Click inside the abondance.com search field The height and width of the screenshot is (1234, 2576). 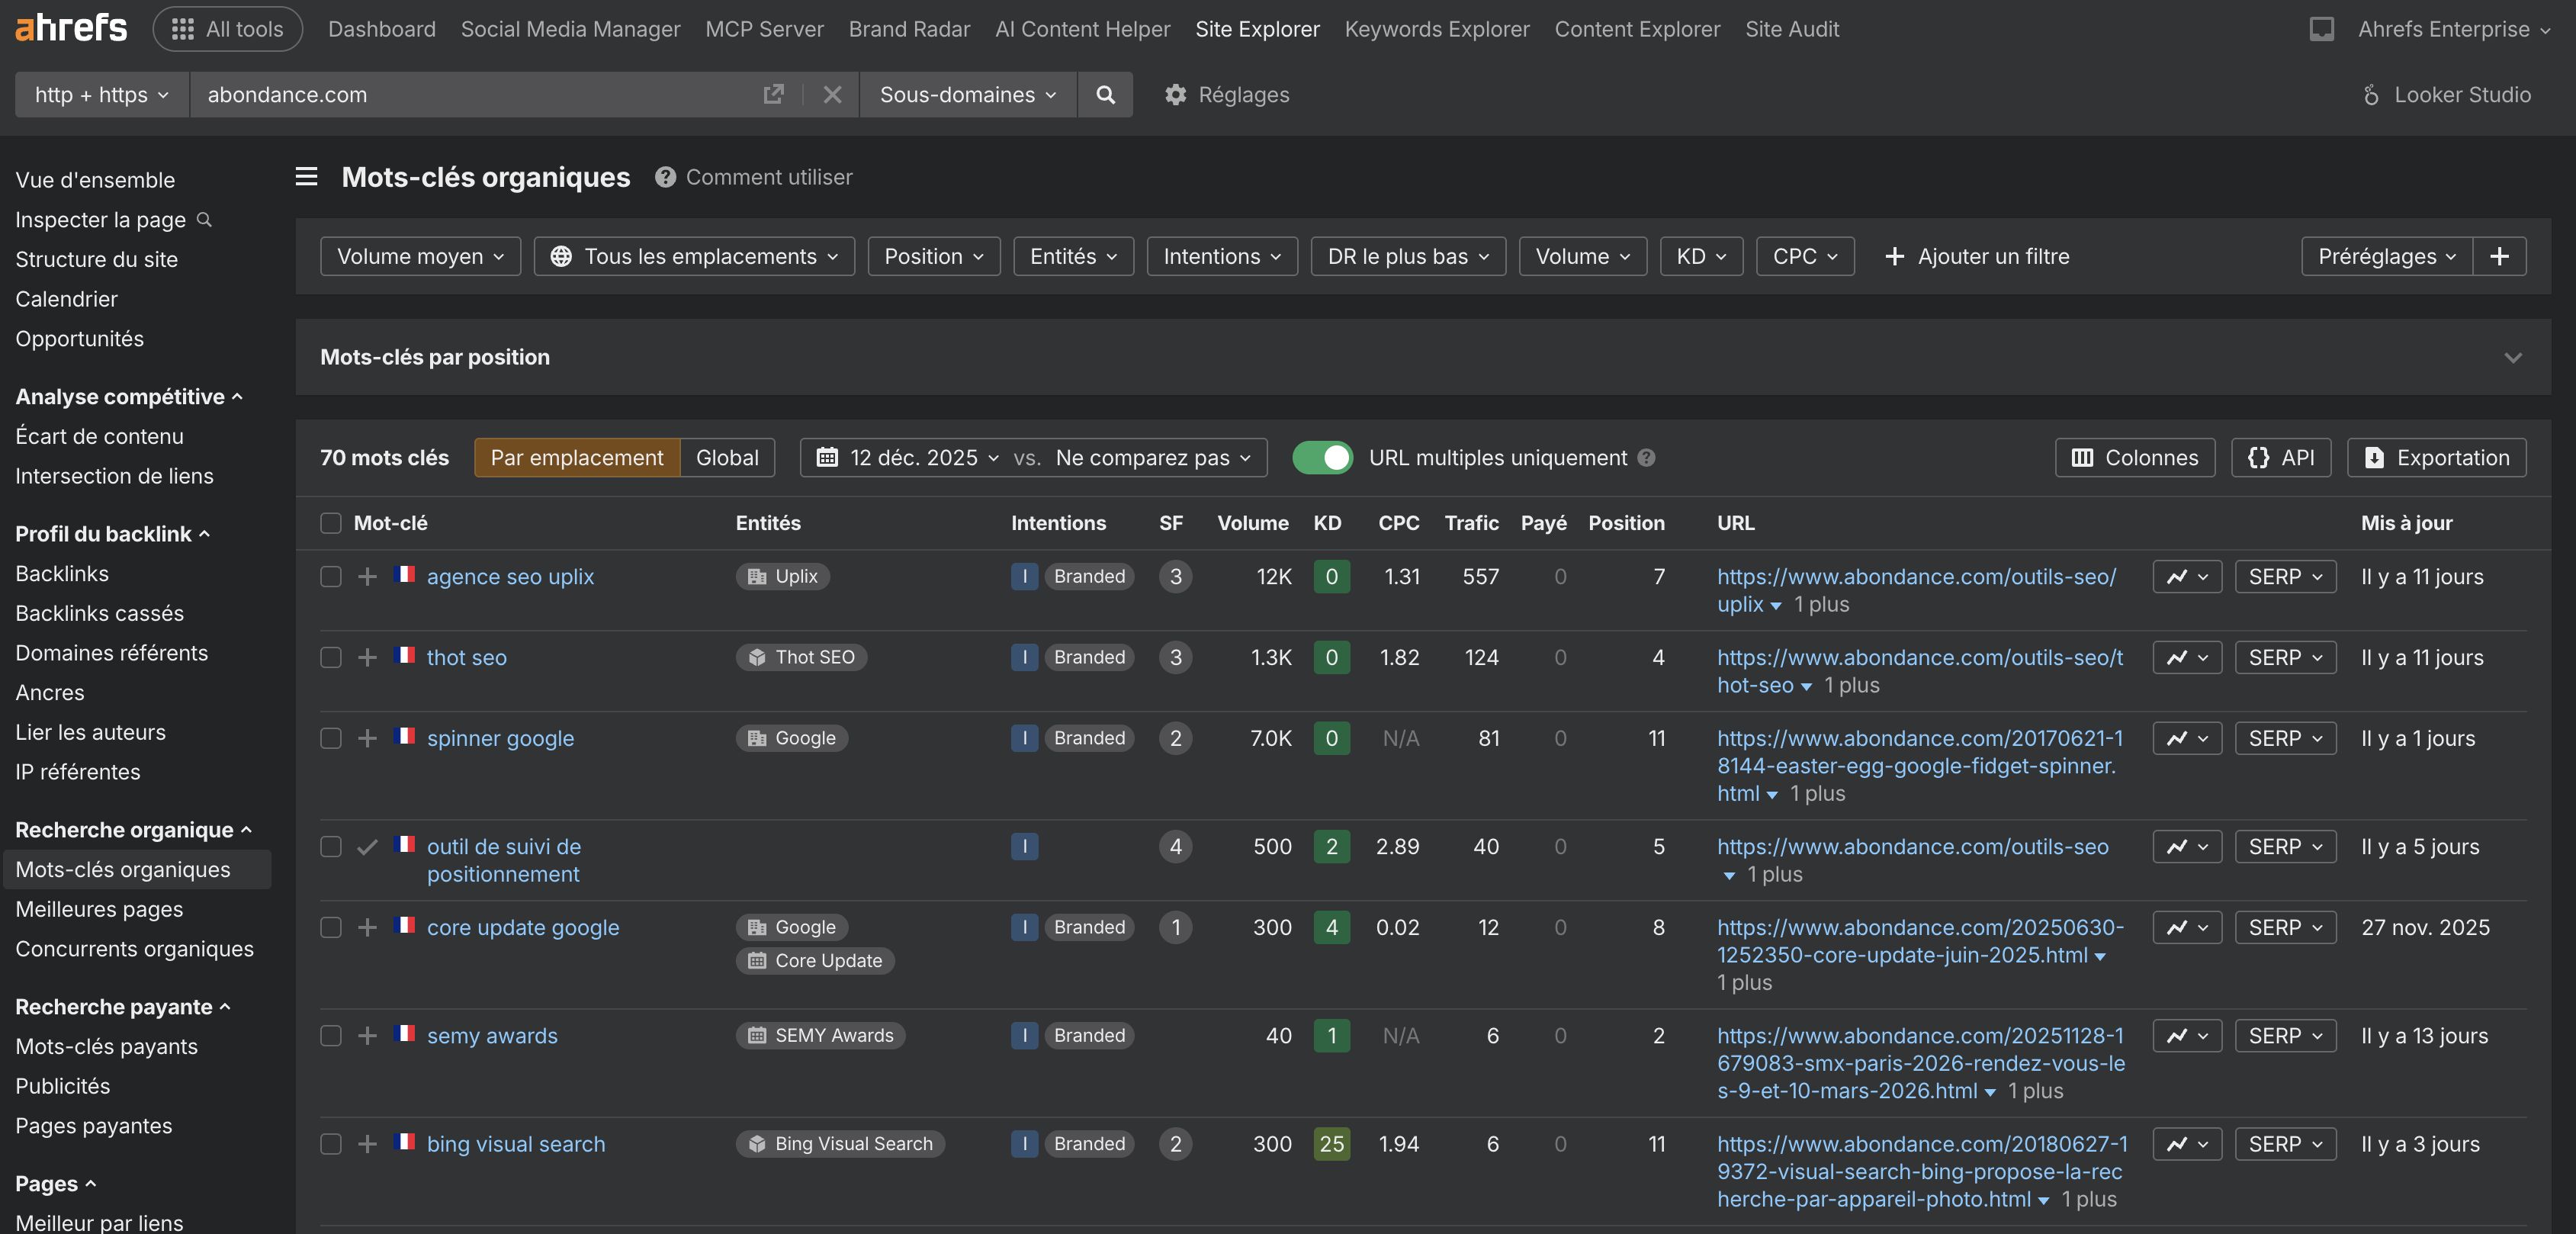(450, 94)
